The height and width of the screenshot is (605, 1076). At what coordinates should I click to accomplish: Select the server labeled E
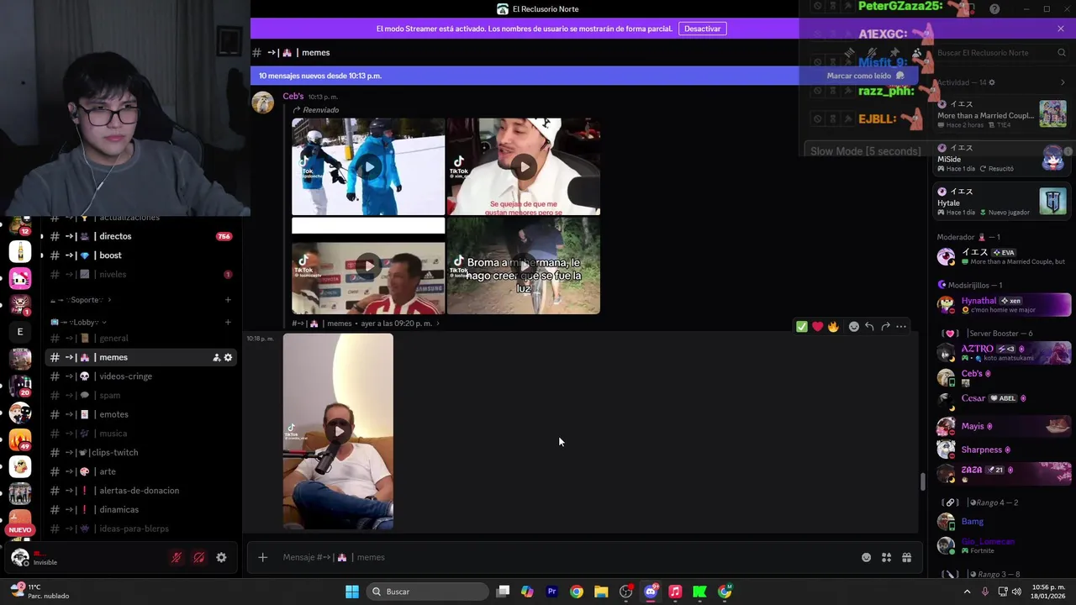coord(20,332)
